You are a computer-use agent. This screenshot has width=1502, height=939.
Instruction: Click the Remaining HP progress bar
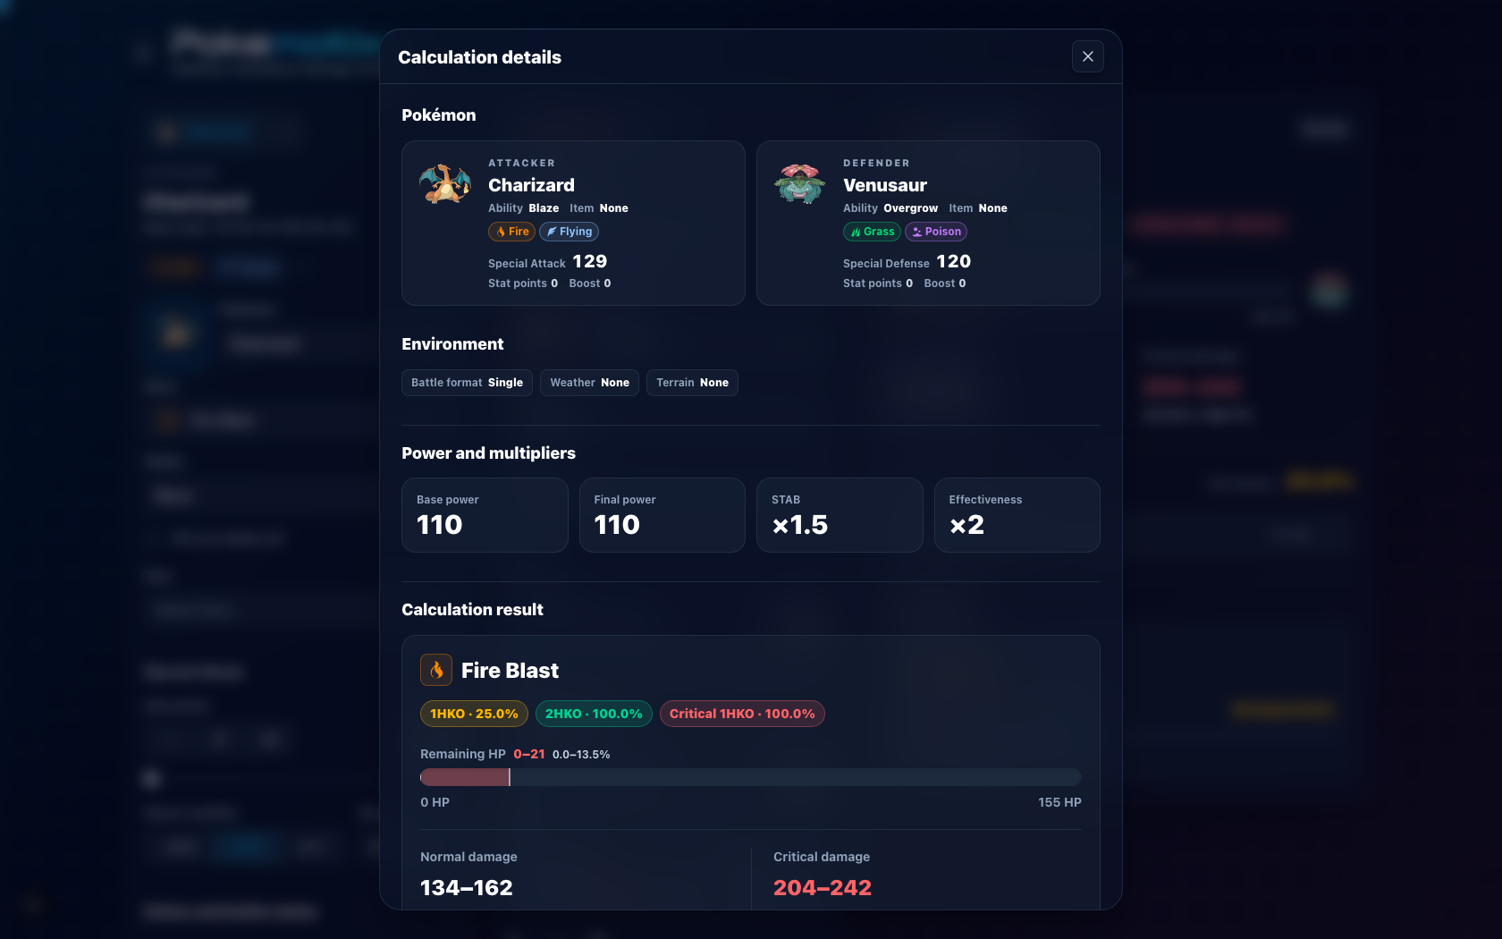(751, 777)
